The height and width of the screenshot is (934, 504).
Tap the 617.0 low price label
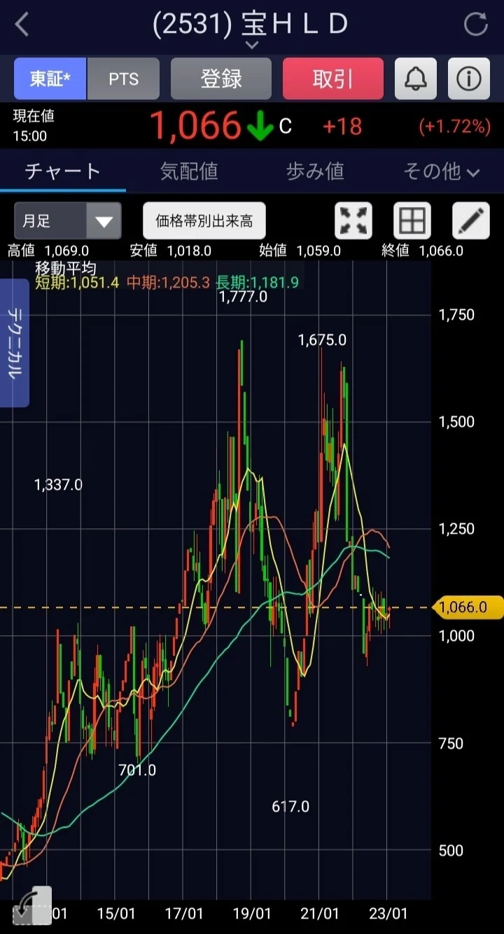290,807
